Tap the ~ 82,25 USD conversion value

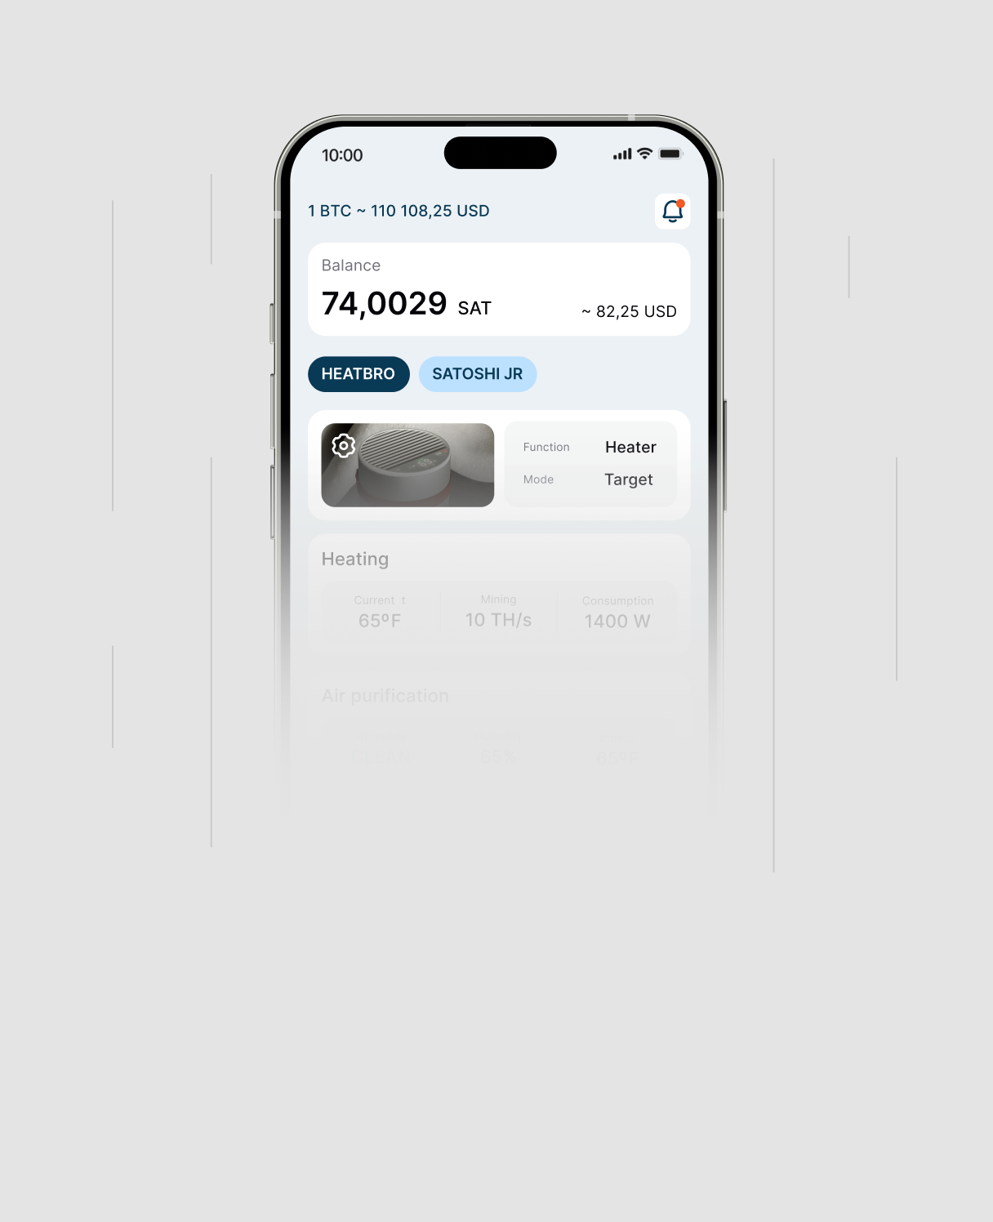[x=629, y=311]
